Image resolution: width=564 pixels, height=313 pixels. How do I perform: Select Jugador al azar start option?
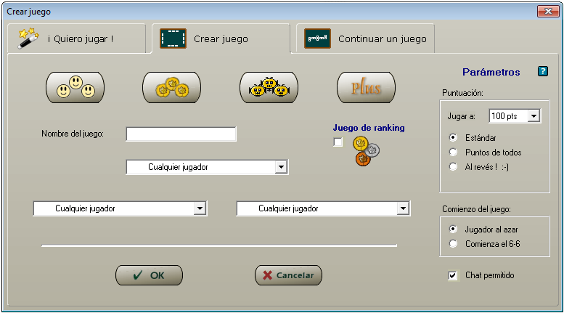pos(453,229)
